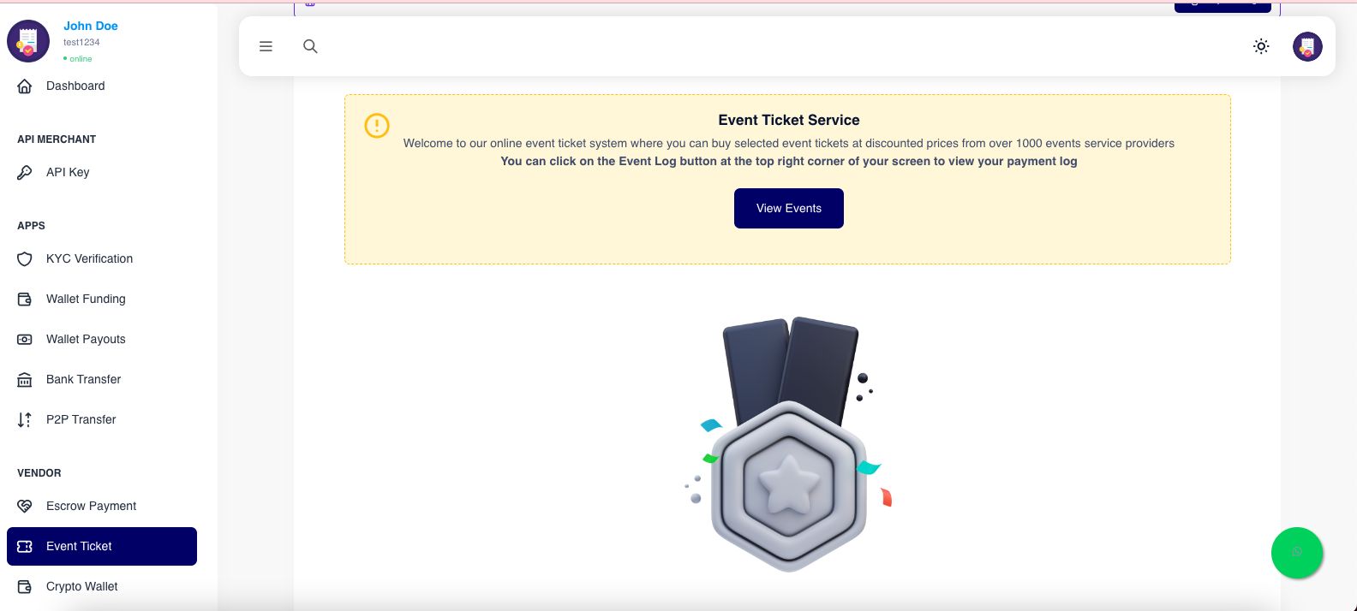Click the green WhatsApp chat button
Image resolution: width=1357 pixels, height=611 pixels.
coord(1296,552)
